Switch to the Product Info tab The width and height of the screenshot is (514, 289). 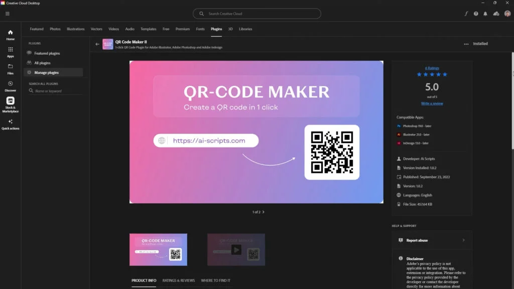tap(144, 280)
